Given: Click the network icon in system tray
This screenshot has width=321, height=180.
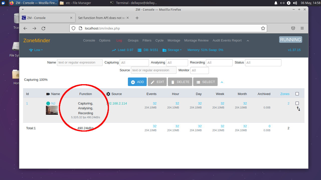Looking at the screenshot, I should (282, 3).
